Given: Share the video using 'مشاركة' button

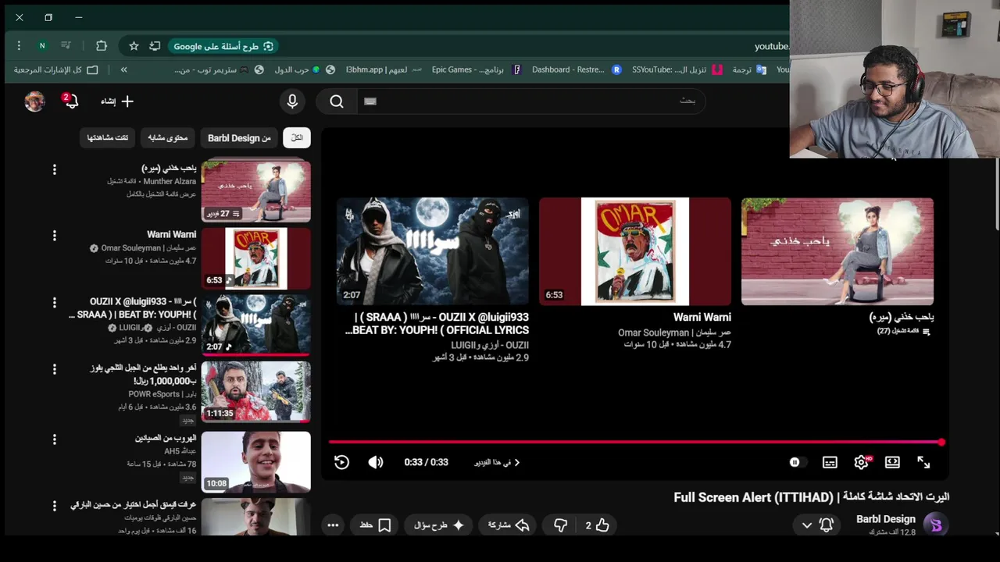Looking at the screenshot, I should tap(509, 525).
